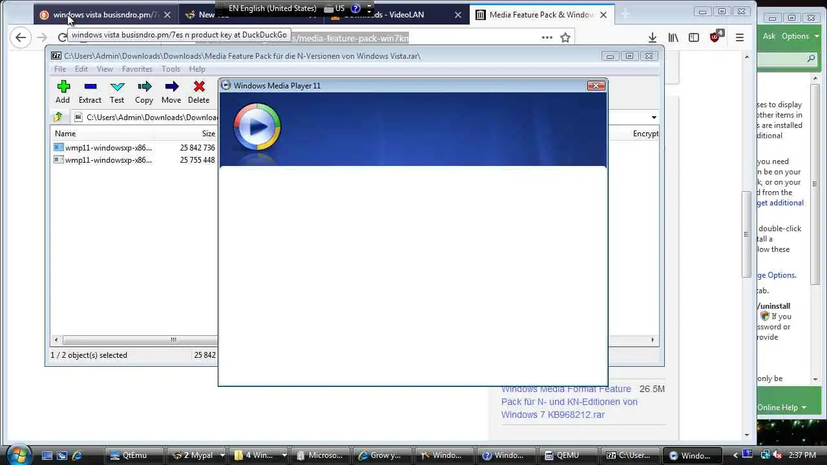827x465 pixels.
Task: Open the Edit menu in 7-Zip
Action: tap(81, 69)
